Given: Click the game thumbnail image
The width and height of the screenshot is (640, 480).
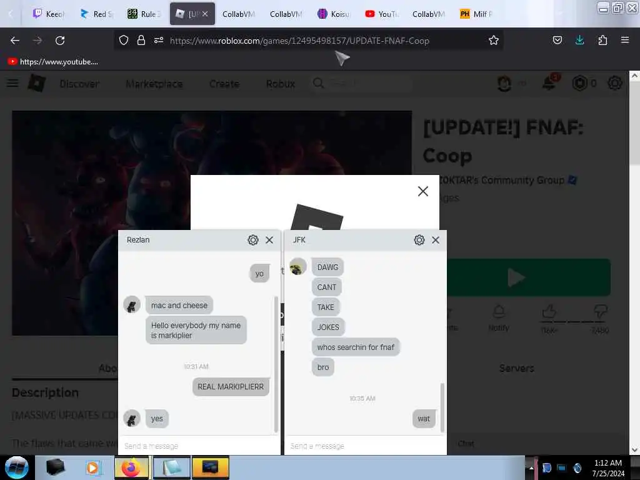Looking at the screenshot, I should [x=101, y=223].
